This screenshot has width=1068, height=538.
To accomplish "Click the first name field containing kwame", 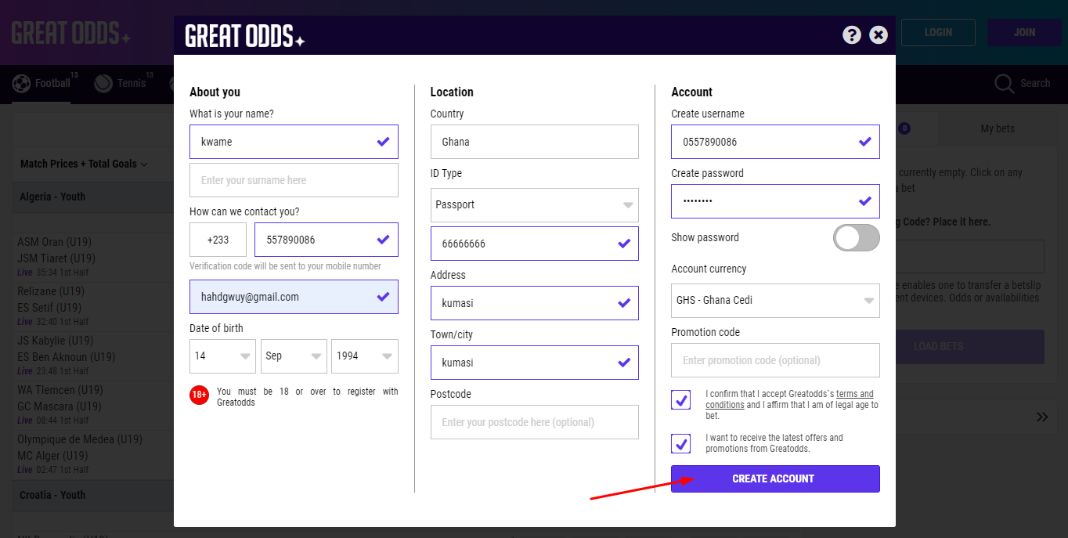I will click(x=294, y=142).
